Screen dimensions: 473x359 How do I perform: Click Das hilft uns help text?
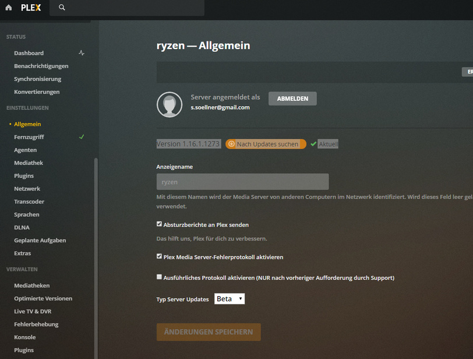click(x=212, y=238)
